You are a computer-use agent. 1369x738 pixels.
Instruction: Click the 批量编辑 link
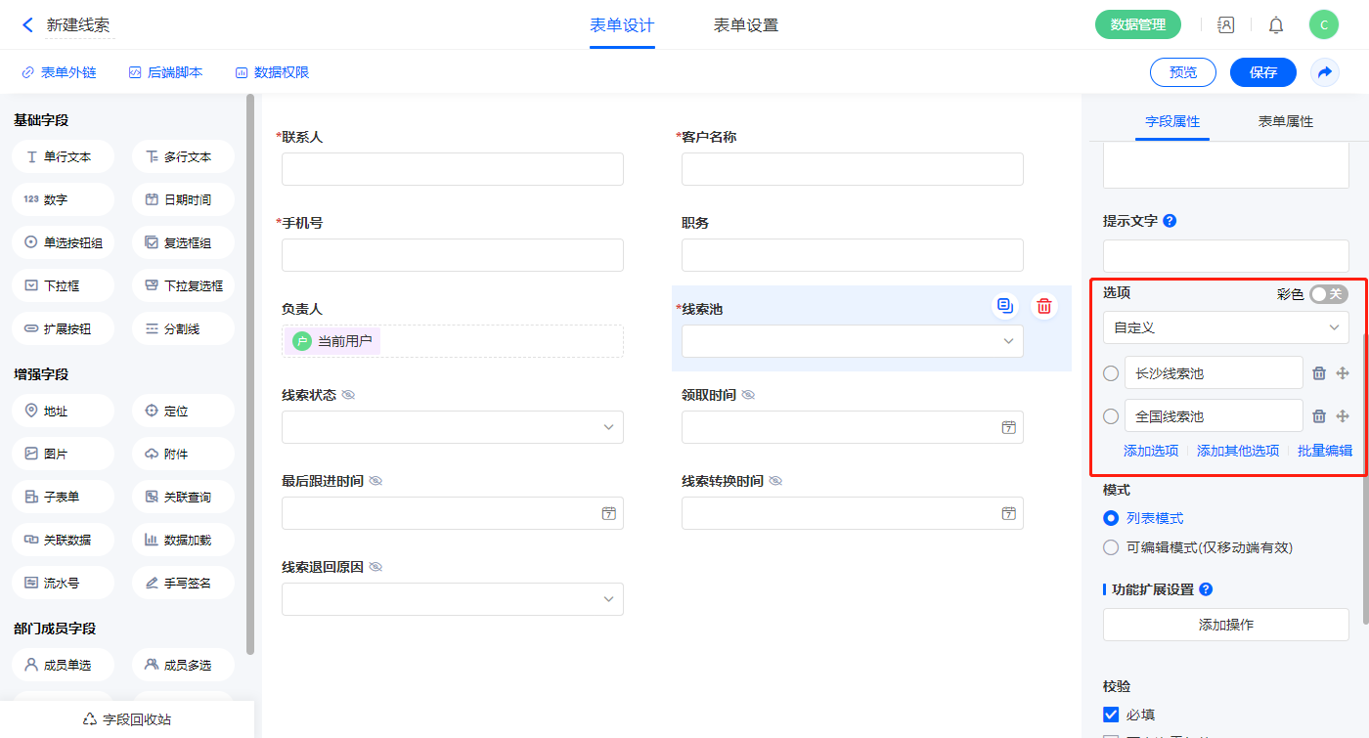click(x=1325, y=451)
